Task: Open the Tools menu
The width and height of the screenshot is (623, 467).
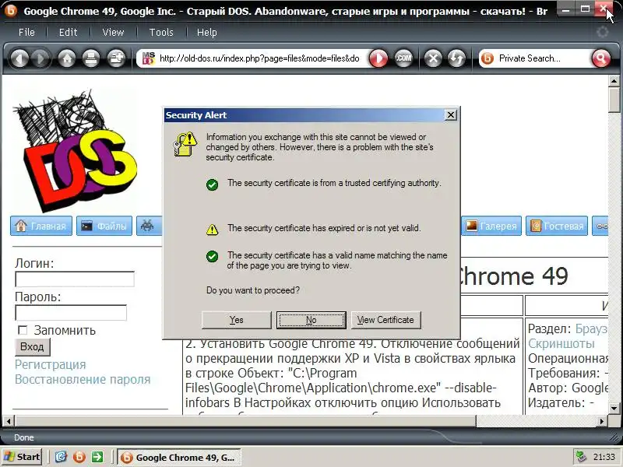Action: pos(161,32)
